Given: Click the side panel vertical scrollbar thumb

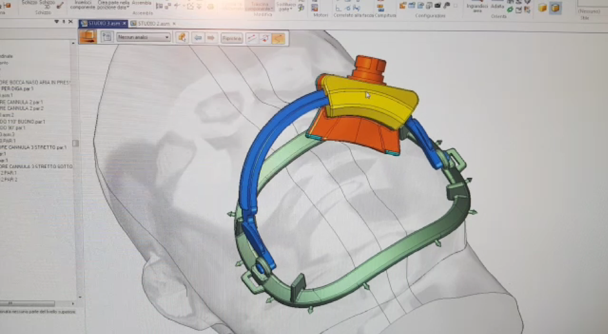Looking at the screenshot, I should click(x=75, y=143).
